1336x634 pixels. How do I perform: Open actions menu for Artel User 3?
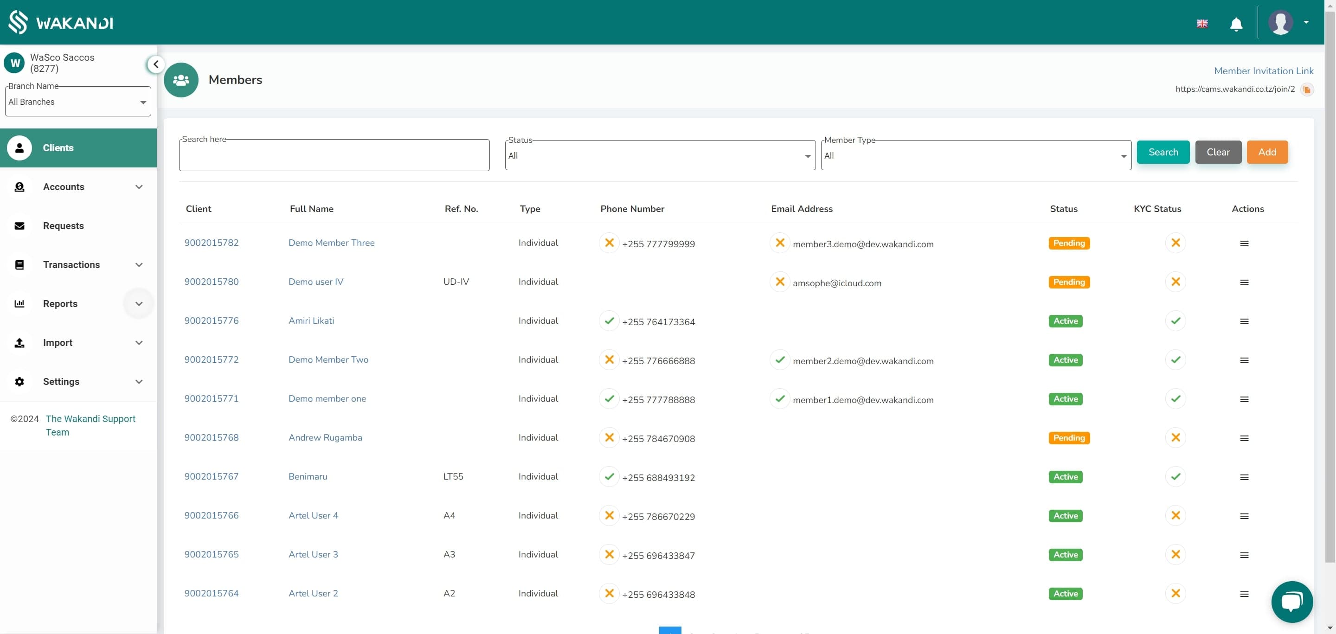[x=1244, y=555]
